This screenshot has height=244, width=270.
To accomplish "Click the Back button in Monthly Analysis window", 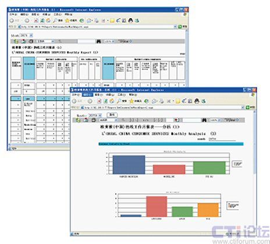I will tap(74, 101).
